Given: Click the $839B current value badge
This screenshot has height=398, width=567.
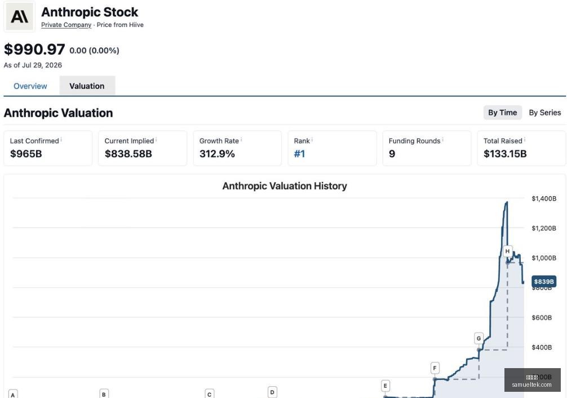Looking at the screenshot, I should 543,281.
